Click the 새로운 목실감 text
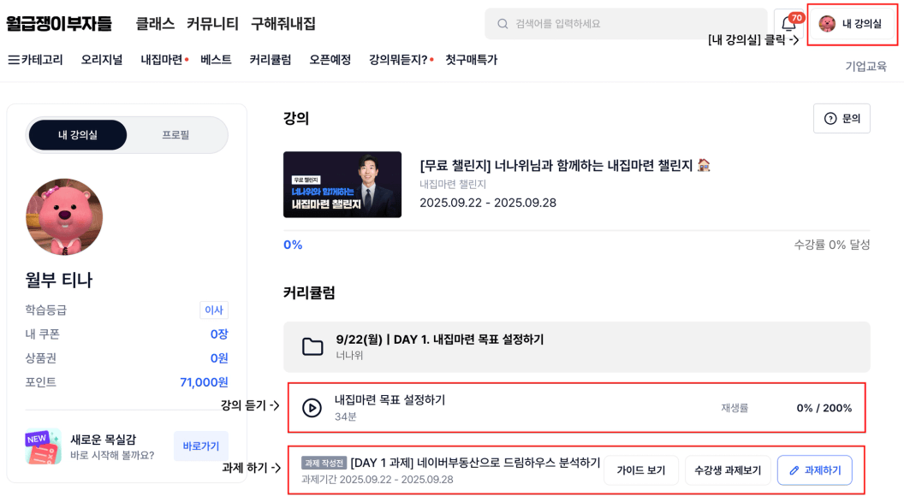This screenshot has width=904, height=502. pos(104,440)
